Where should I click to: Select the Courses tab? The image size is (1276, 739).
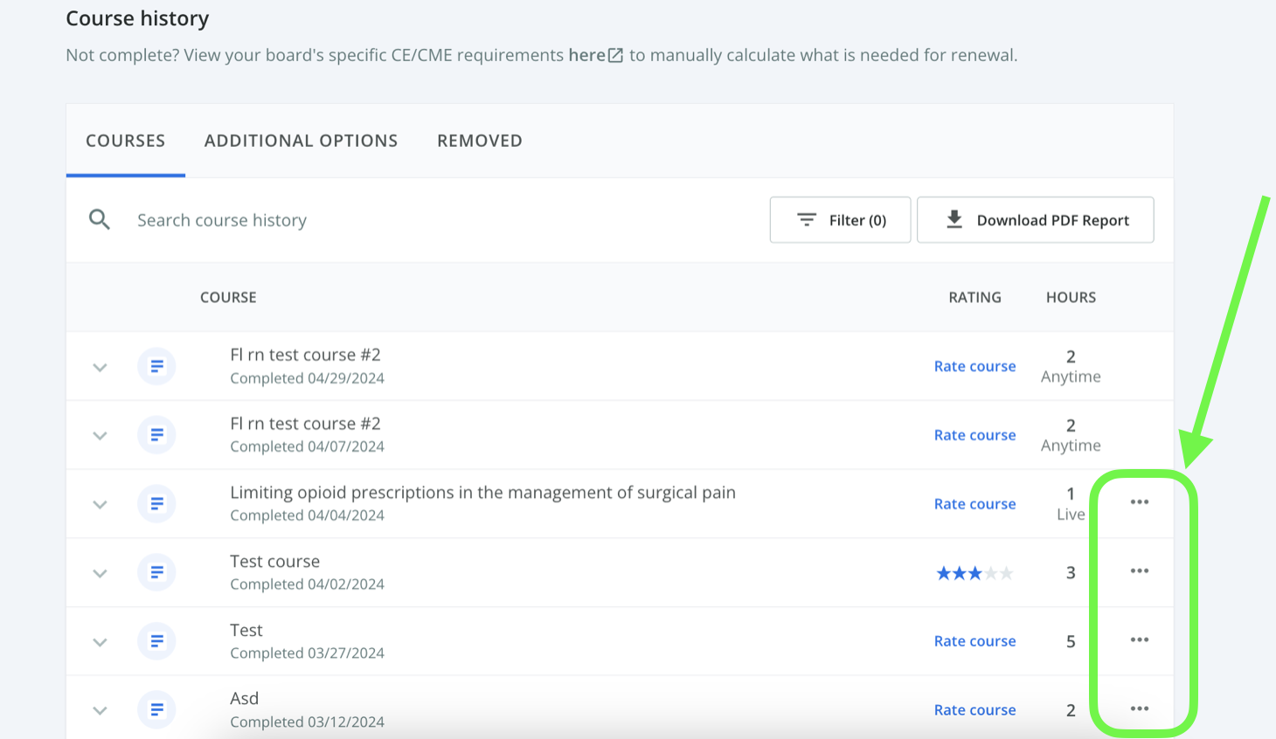(x=126, y=141)
